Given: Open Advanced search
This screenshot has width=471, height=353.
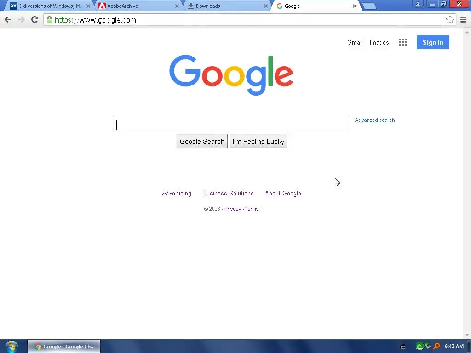Looking at the screenshot, I should 375,120.
